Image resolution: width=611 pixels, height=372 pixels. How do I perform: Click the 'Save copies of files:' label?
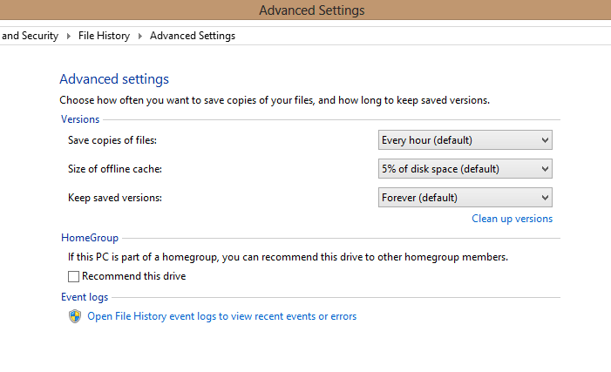tap(112, 140)
